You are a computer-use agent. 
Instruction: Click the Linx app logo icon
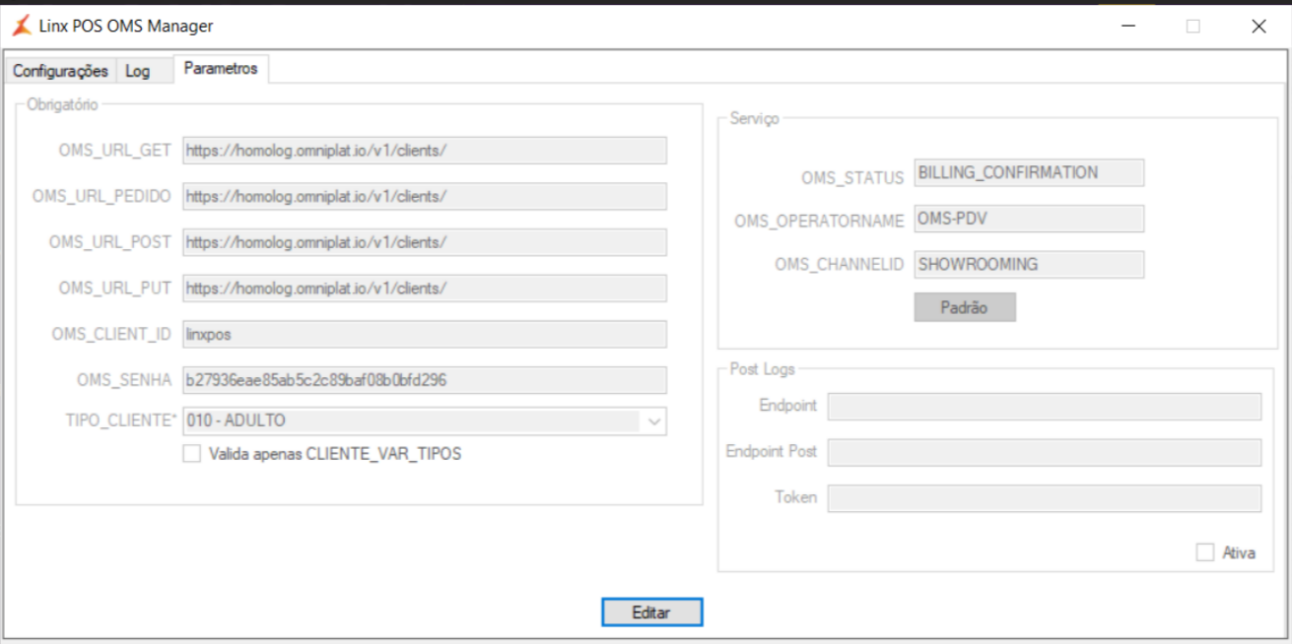pos(22,27)
